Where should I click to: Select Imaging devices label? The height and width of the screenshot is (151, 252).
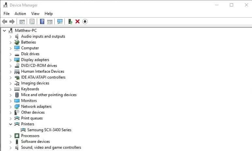point(35,83)
